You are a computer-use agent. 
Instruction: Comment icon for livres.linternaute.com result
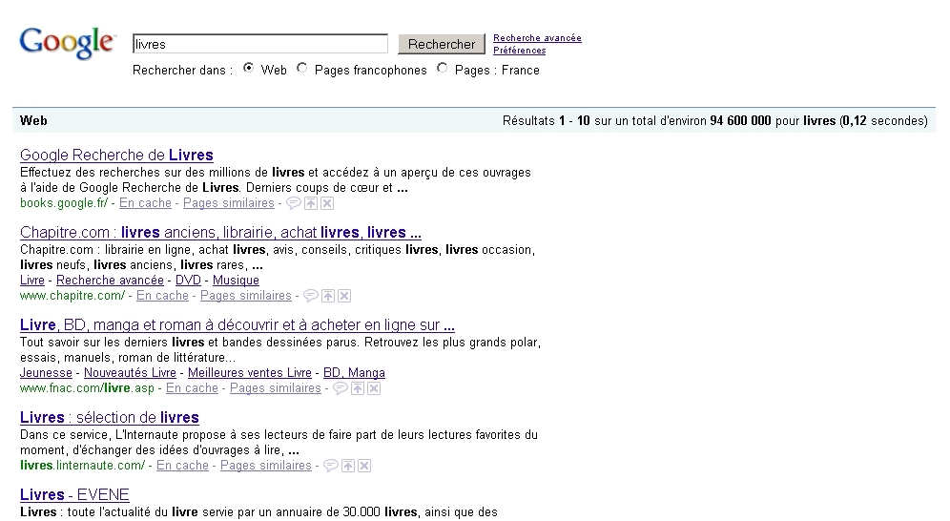(330, 466)
